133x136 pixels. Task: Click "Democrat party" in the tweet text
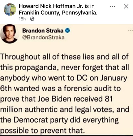coord(41,120)
